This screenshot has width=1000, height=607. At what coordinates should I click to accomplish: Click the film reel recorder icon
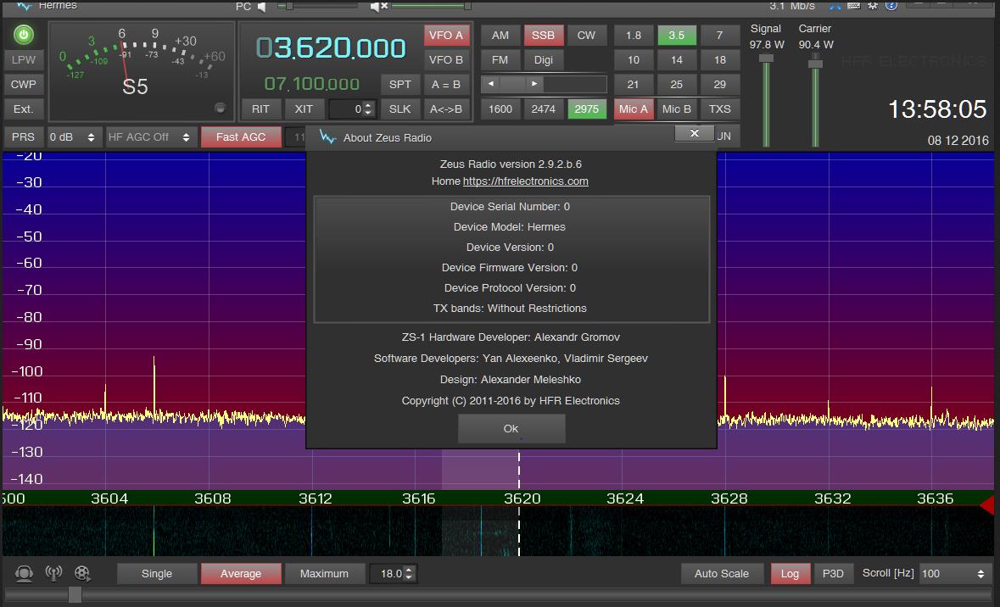point(82,573)
